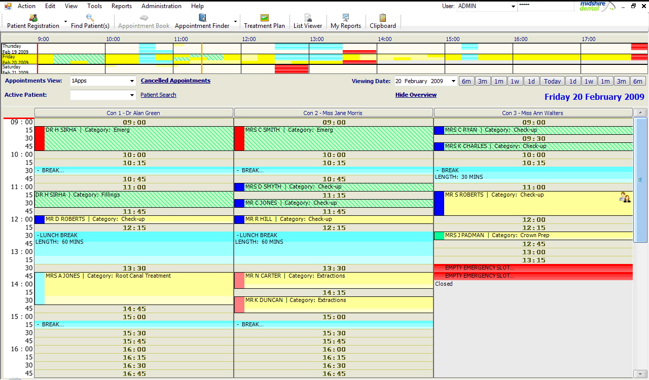Open the Reports menu
Screen dimensions: 649x380
click(121, 6)
